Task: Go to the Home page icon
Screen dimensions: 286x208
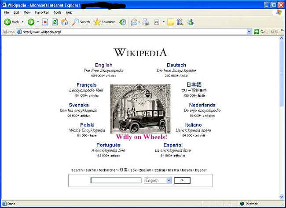Action: pos(64,22)
